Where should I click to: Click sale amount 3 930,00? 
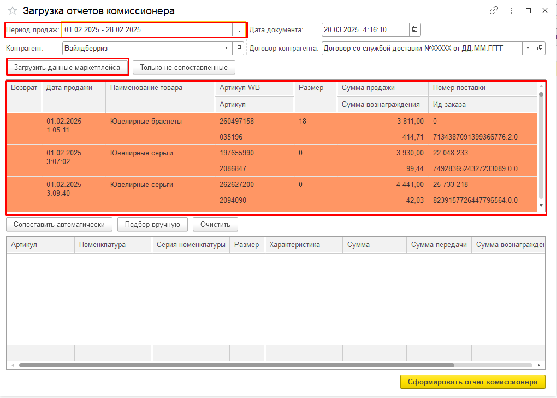pyautogui.click(x=410, y=153)
